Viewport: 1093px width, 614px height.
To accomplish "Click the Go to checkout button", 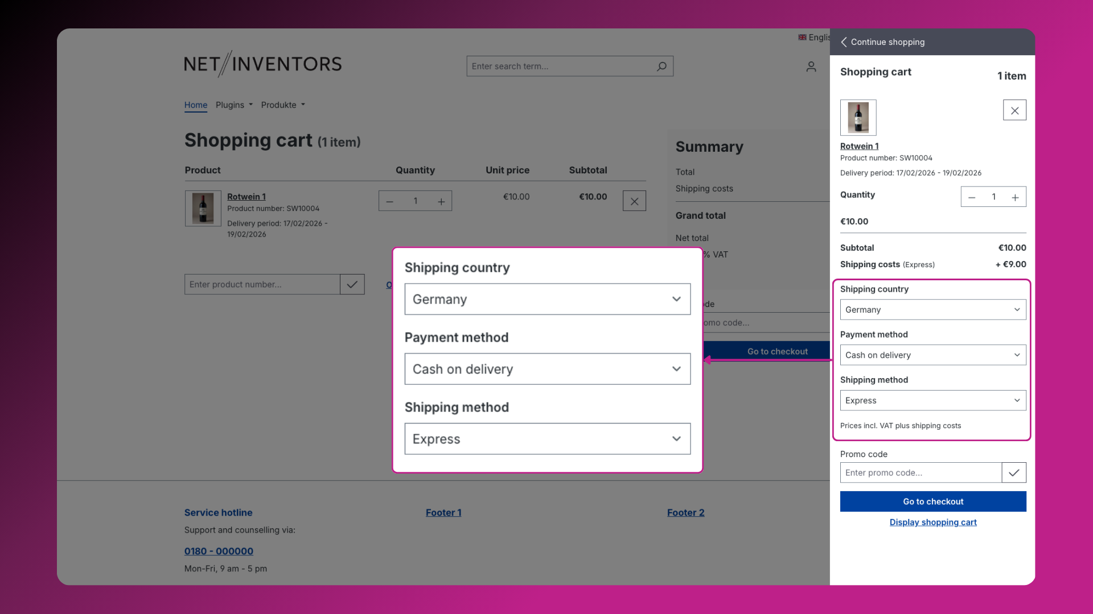I will point(932,501).
